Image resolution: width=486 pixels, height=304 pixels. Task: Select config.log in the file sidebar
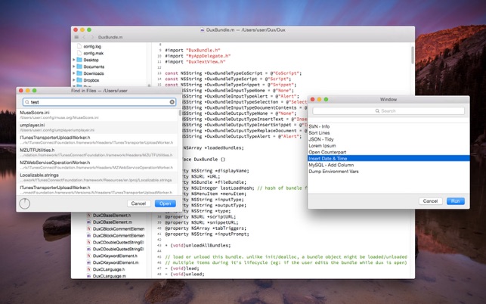point(92,46)
